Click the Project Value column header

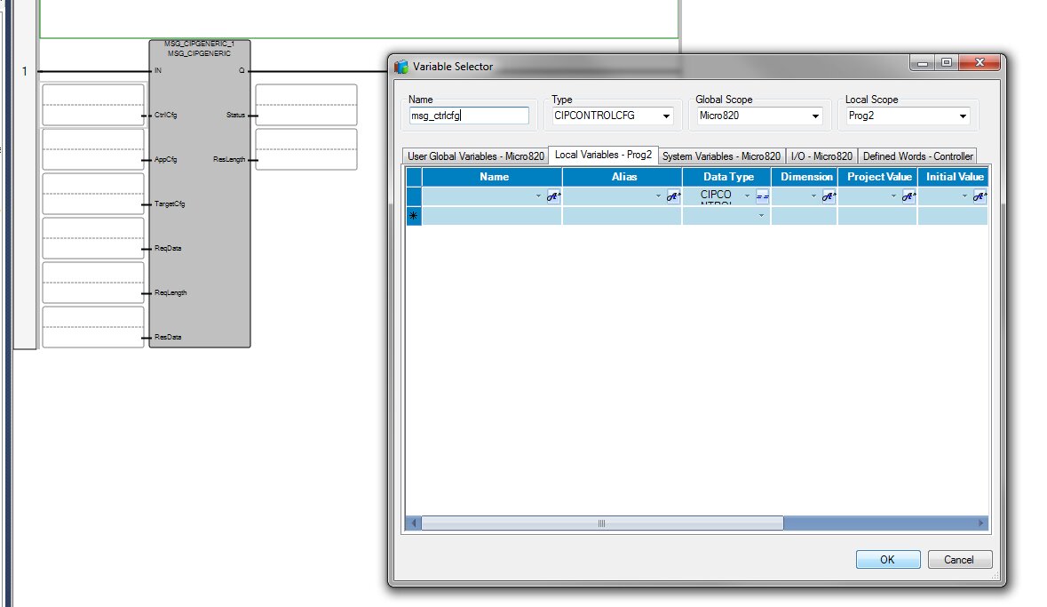pyautogui.click(x=877, y=177)
